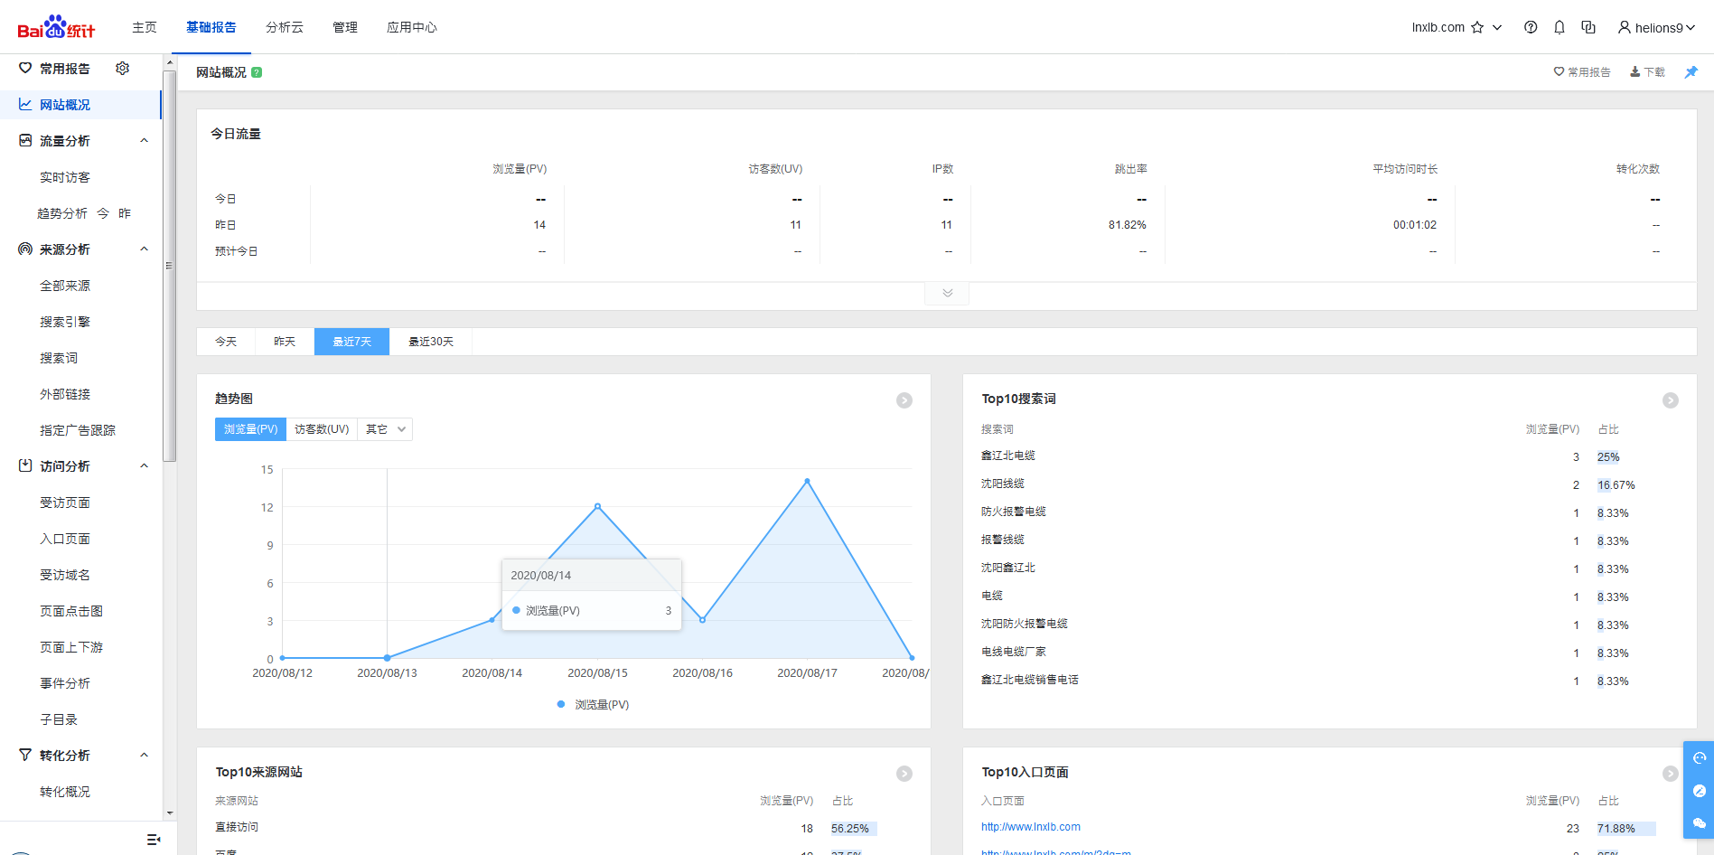
Task: Click the 2020/08/15 data point on chart
Action: (x=597, y=506)
